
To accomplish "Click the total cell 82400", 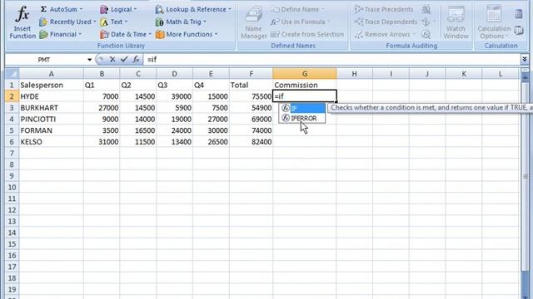I will coord(251,142).
